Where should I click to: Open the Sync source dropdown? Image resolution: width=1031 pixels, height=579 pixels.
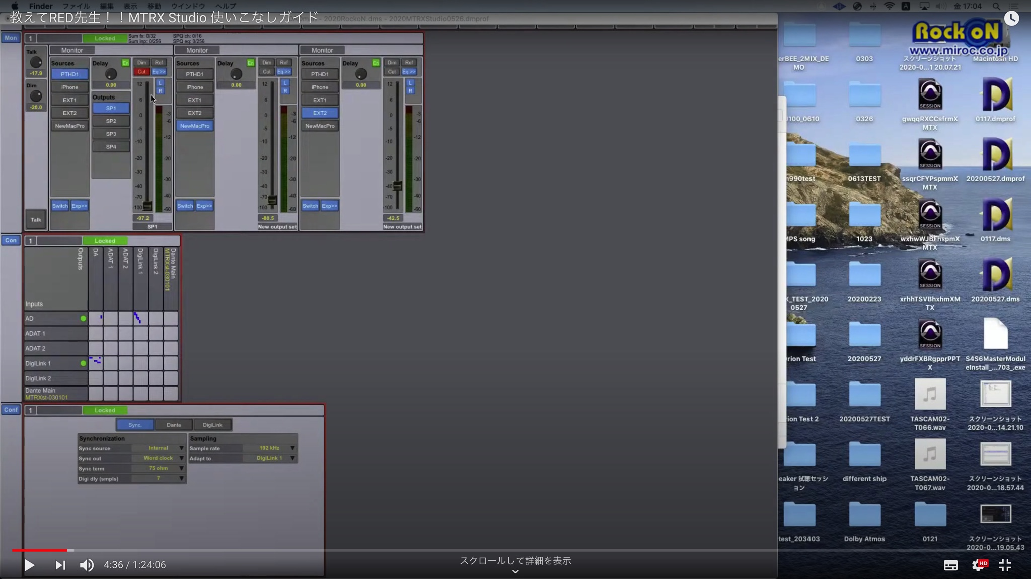coord(158,448)
